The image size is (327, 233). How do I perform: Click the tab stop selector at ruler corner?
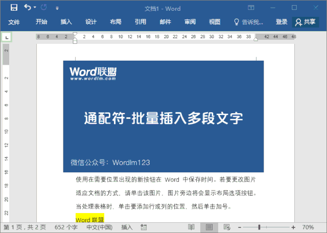click(7, 37)
